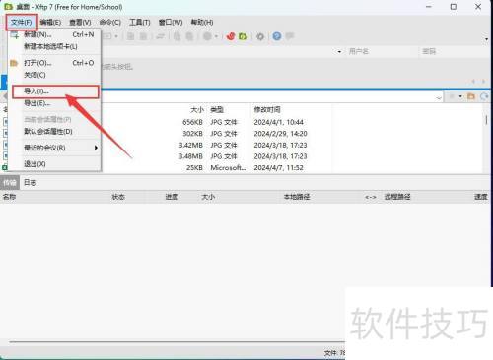Sort files by the 大小 column header
The height and width of the screenshot is (360, 493).
point(197,110)
